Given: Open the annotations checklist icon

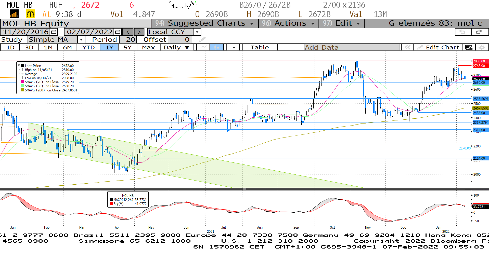Looking at the screenshot, I should click(469, 47).
